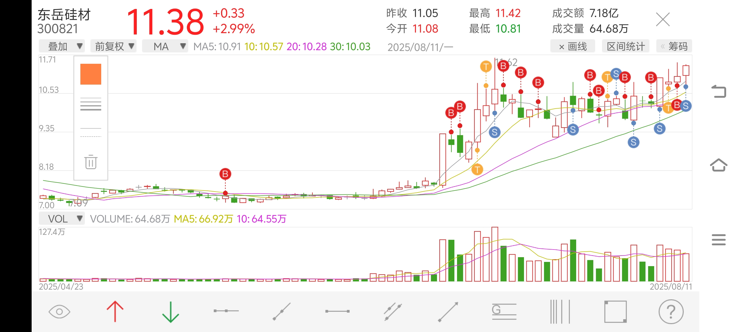Tap the system recents menu icon
Viewport: 738px width, 332px height.
tap(719, 240)
